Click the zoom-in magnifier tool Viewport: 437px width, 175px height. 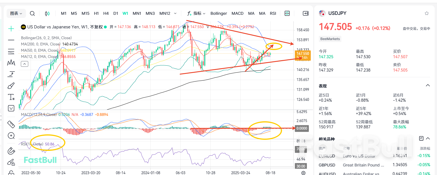[11, 136]
